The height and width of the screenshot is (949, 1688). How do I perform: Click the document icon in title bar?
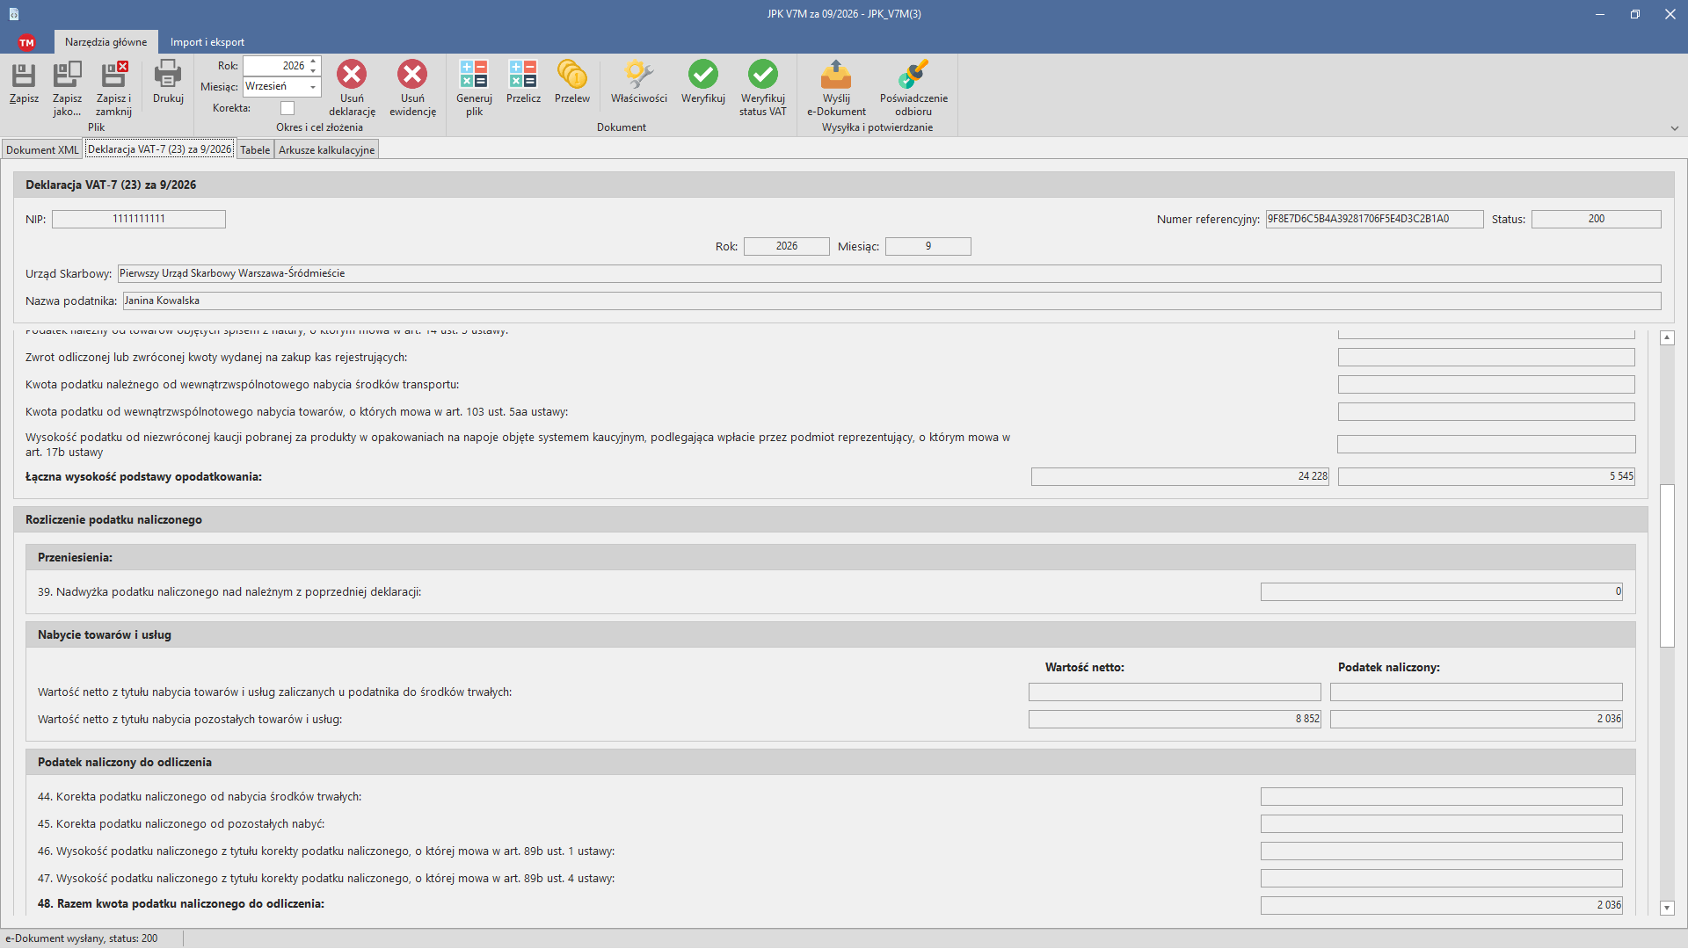pos(14,14)
